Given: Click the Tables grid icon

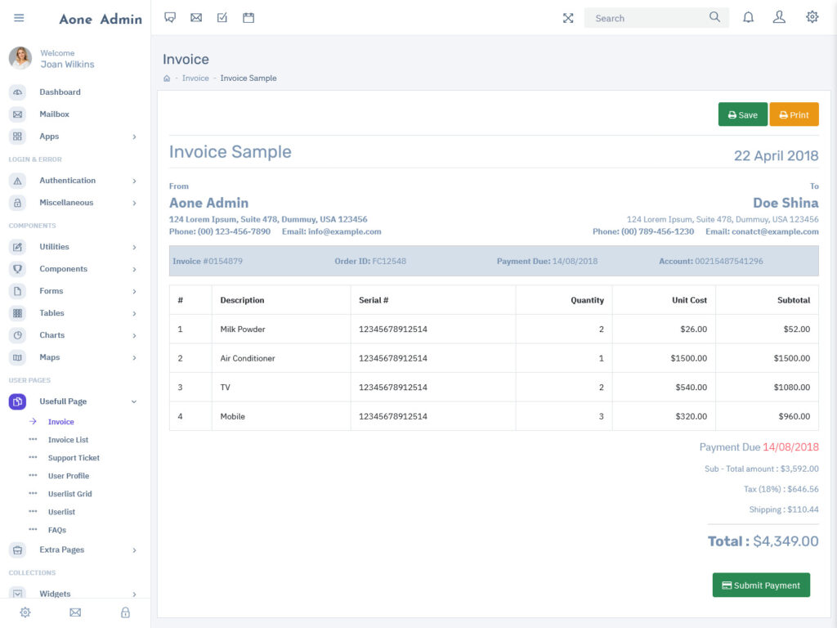Looking at the screenshot, I should tap(18, 313).
